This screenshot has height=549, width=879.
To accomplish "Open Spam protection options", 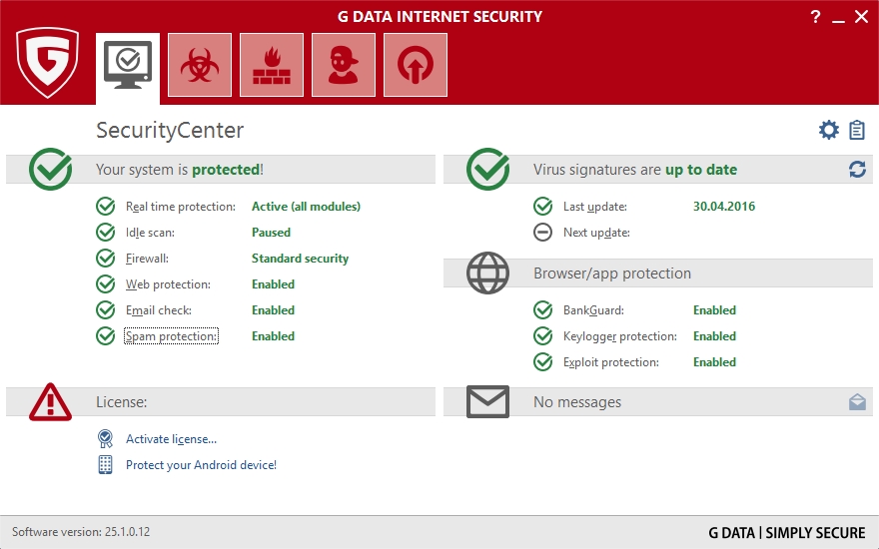I will click(x=171, y=336).
